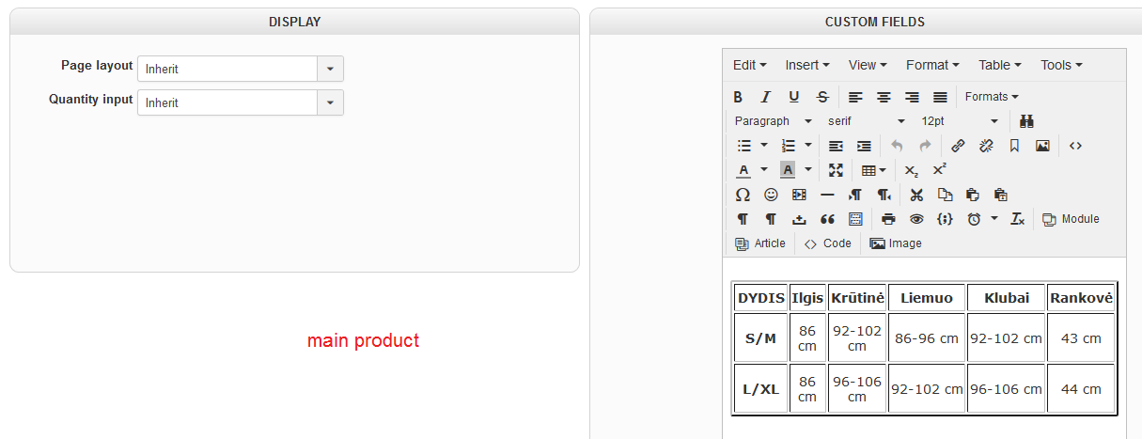1142x439 pixels.
Task: Click the undo arrow
Action: [x=897, y=146]
